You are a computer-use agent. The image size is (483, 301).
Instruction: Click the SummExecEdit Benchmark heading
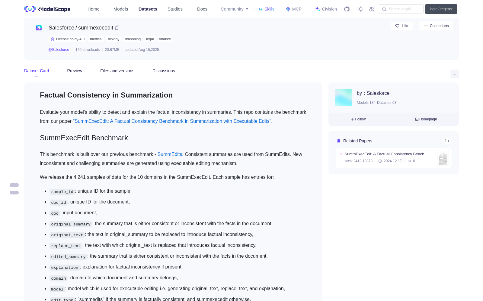84,138
